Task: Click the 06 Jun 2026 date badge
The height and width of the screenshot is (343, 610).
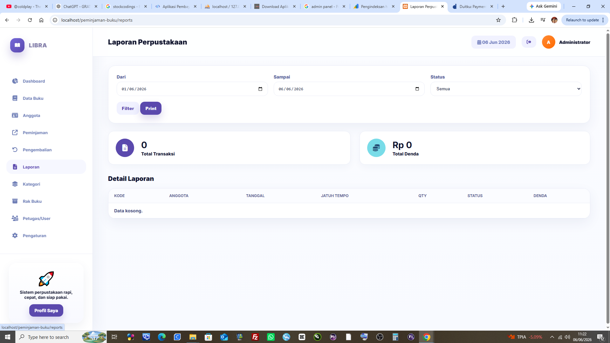Action: 493,42
